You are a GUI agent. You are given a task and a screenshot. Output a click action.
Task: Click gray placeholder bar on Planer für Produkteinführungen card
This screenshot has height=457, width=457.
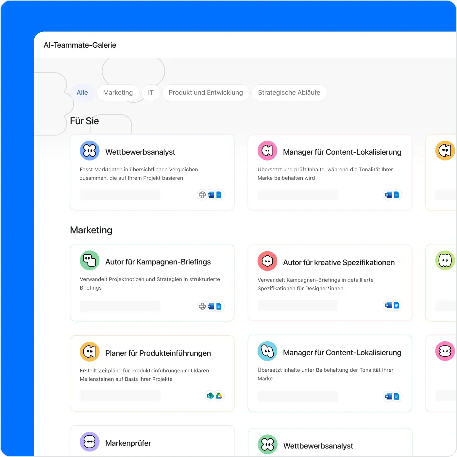click(120, 396)
